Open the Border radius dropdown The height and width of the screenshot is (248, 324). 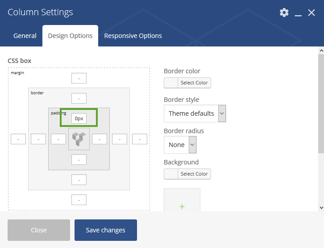point(180,145)
